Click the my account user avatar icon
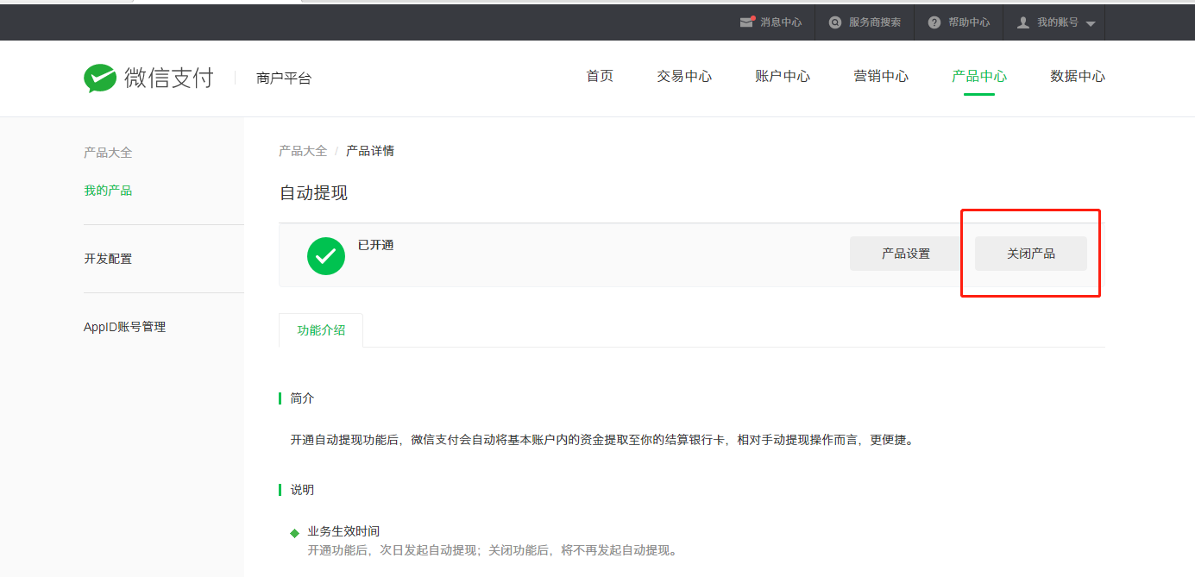Viewport: 1195px width, 577px height. [x=1023, y=22]
